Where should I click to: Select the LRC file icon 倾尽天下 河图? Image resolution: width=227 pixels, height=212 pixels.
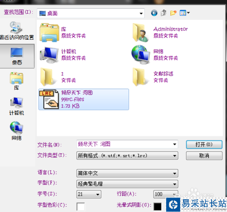49,99
